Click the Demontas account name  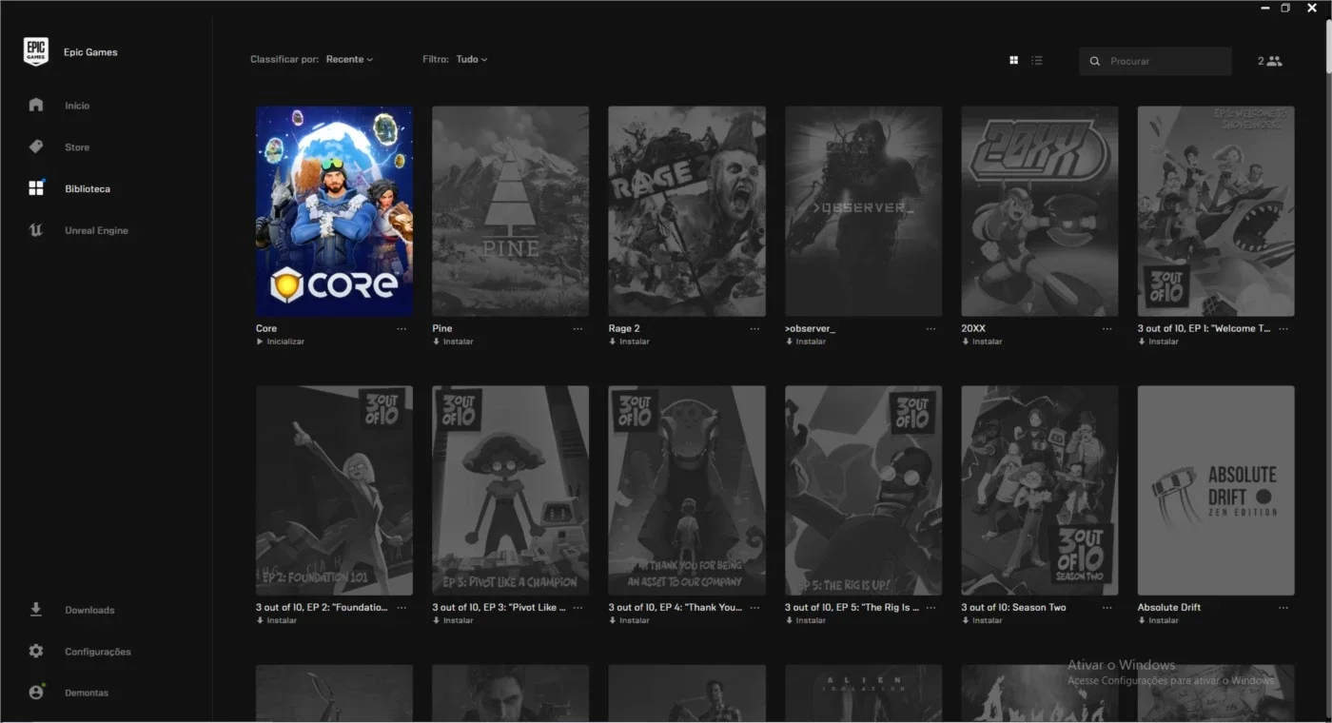tap(87, 694)
